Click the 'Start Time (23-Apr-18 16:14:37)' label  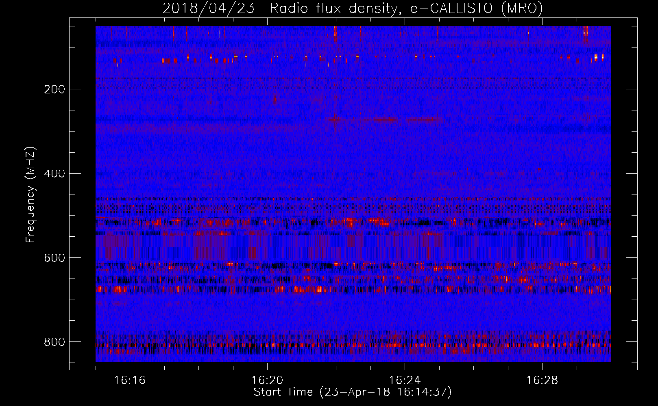coord(353,393)
